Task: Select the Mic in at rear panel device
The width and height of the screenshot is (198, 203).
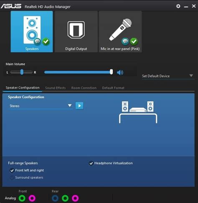Action: [120, 32]
